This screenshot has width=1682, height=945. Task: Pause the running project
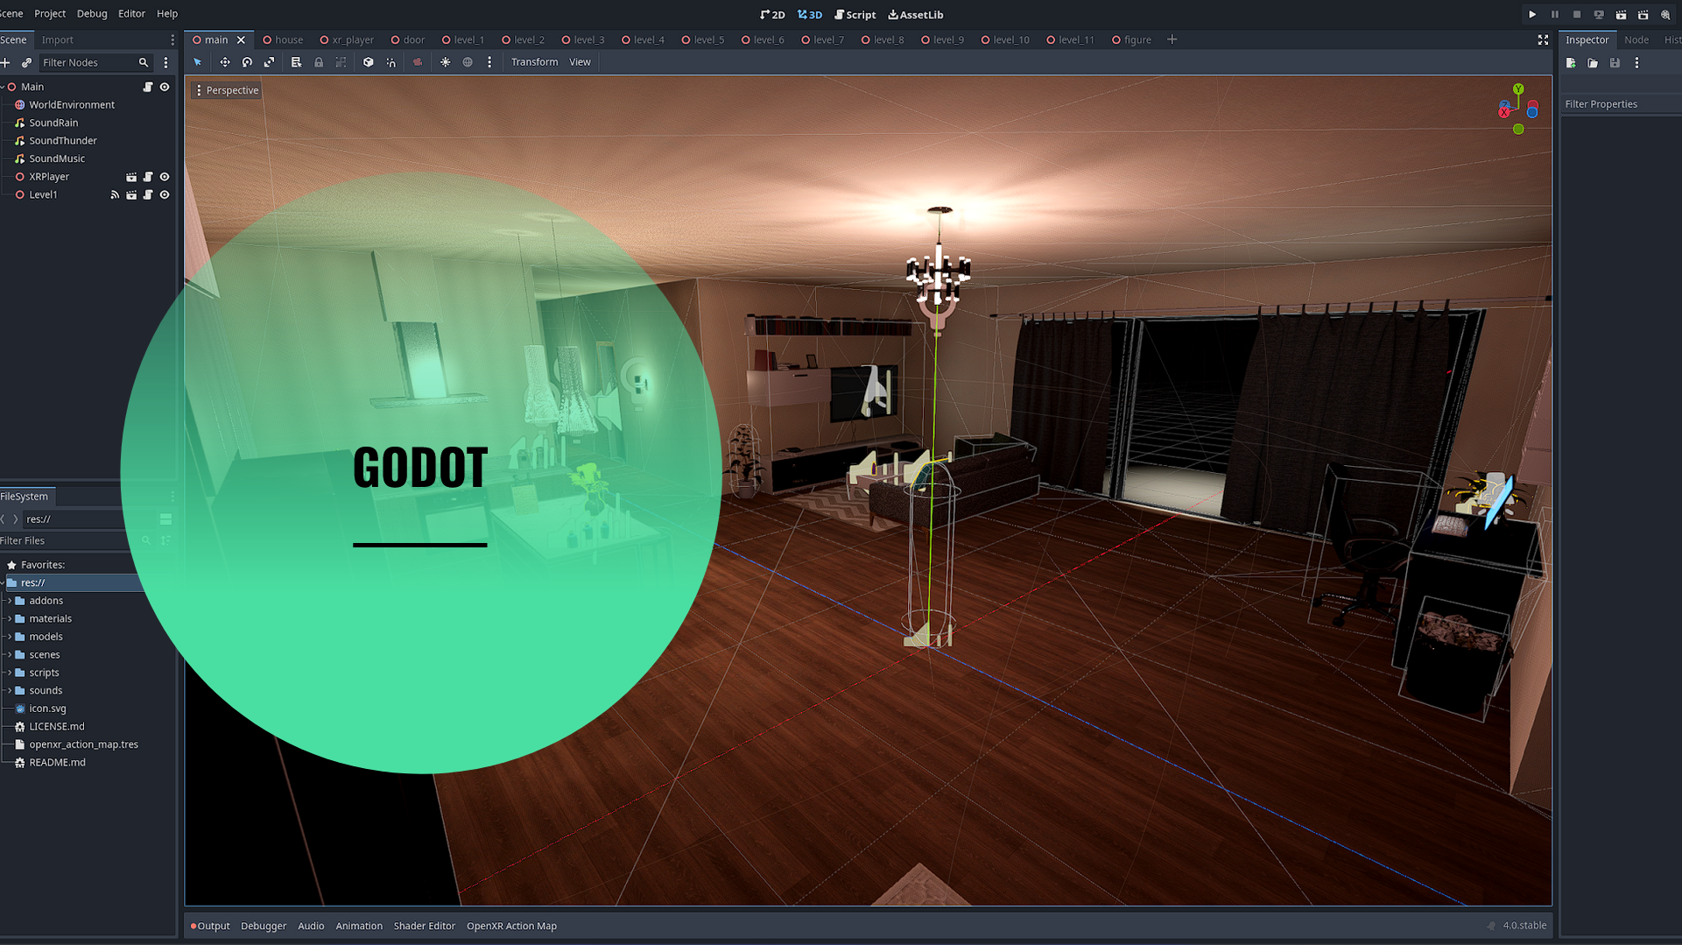(1554, 15)
